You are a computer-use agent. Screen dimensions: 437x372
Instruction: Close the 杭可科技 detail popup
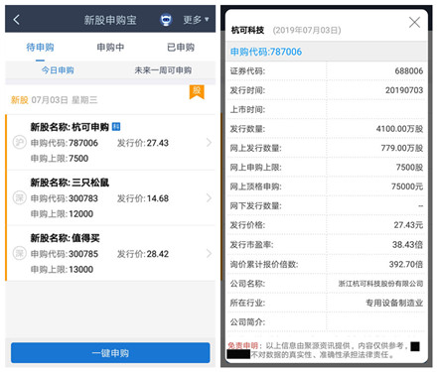[414, 23]
